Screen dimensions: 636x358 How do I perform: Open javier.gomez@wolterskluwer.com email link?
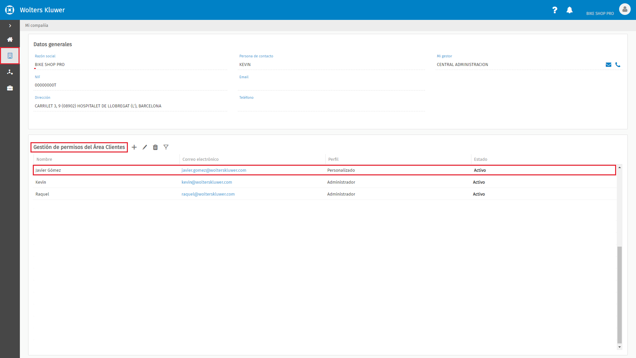(214, 170)
